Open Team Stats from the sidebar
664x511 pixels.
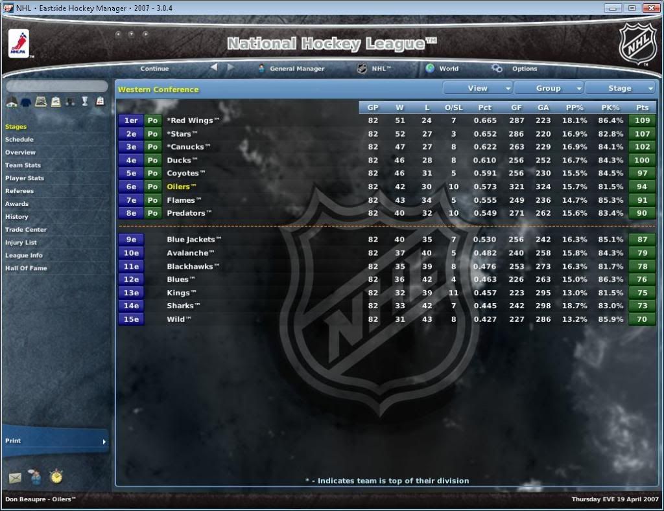pos(23,165)
